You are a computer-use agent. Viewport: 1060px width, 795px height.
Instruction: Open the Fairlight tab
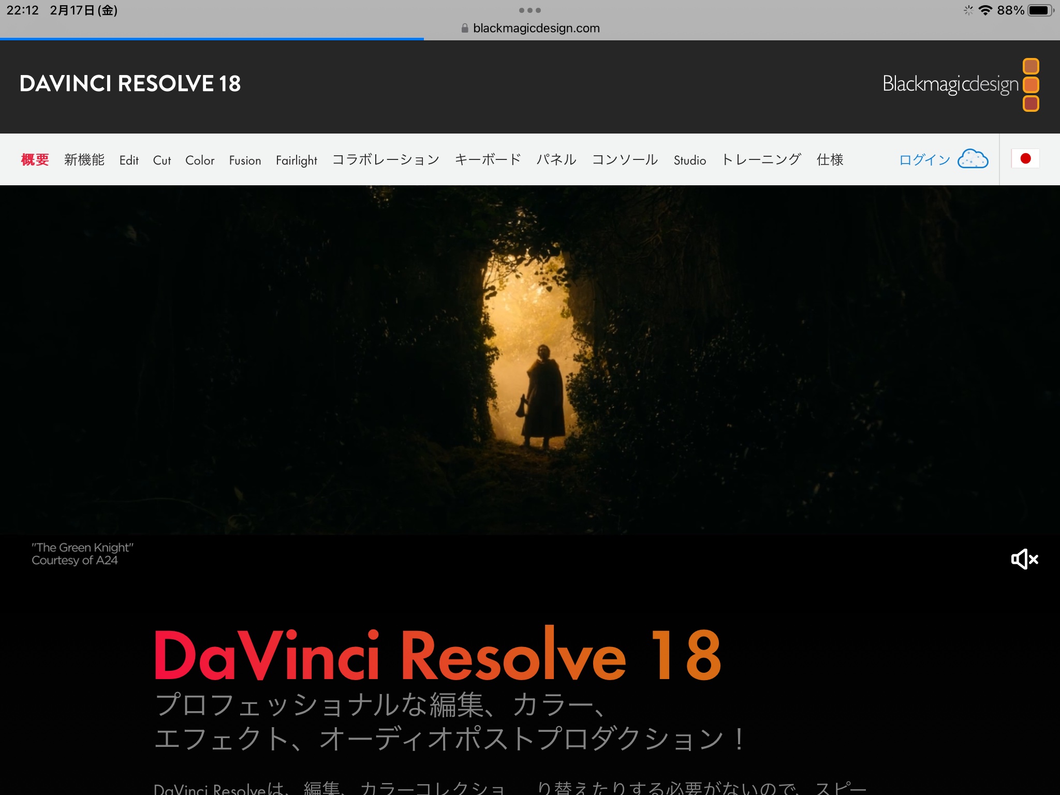pyautogui.click(x=297, y=160)
